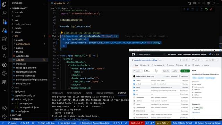Image resolution: width=222 pixels, height=125 pixels.
Task: Click the Jest-WS status bar item
Action: [163, 123]
